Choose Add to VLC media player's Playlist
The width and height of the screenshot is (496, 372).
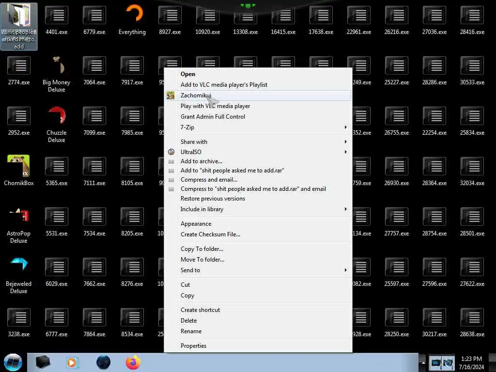(258, 85)
